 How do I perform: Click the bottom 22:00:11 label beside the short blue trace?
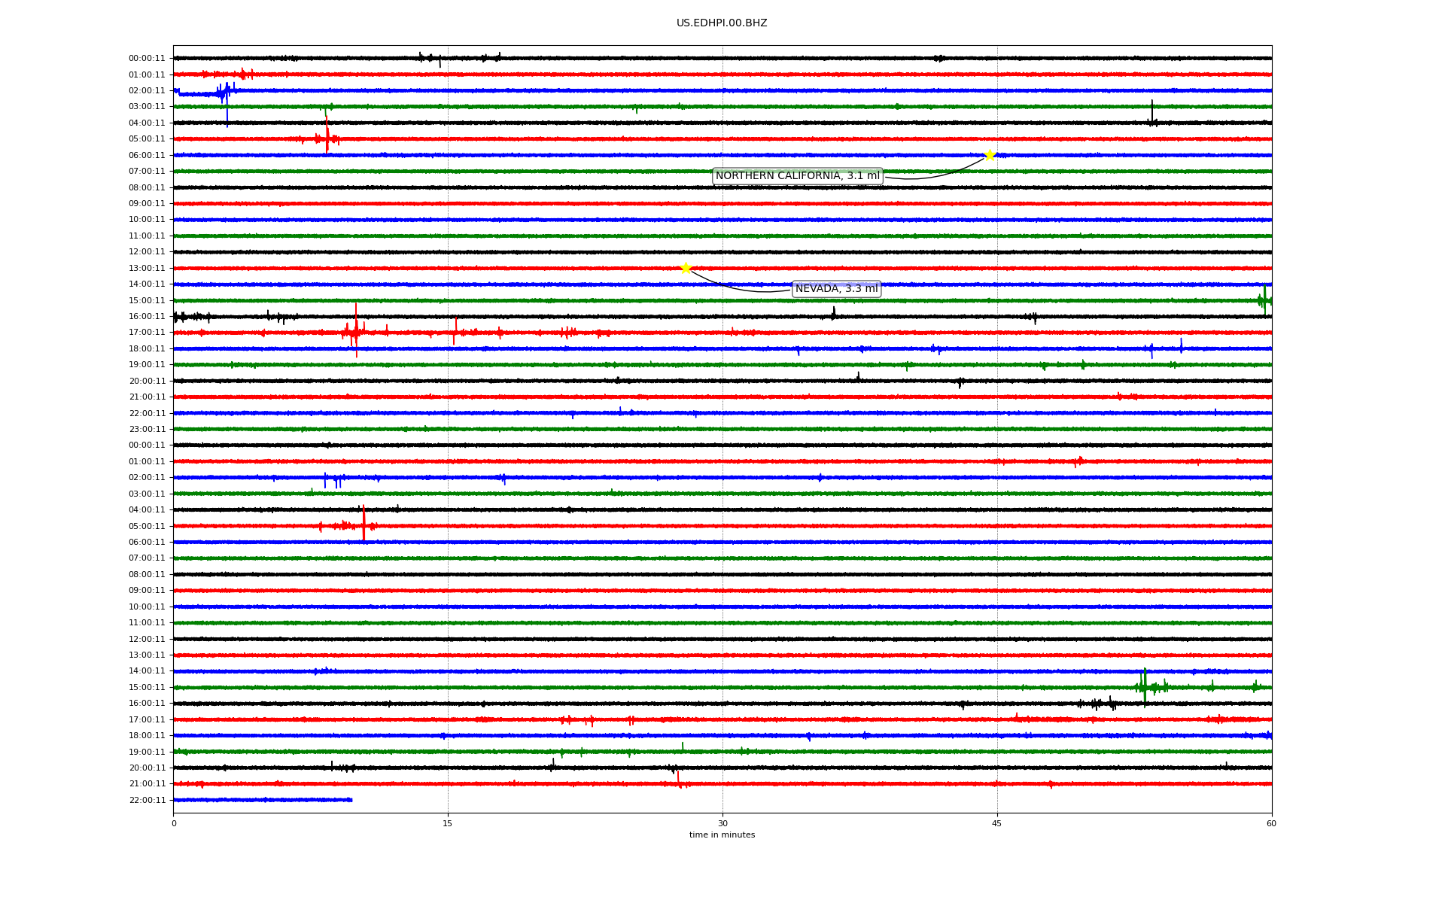pyautogui.click(x=147, y=801)
